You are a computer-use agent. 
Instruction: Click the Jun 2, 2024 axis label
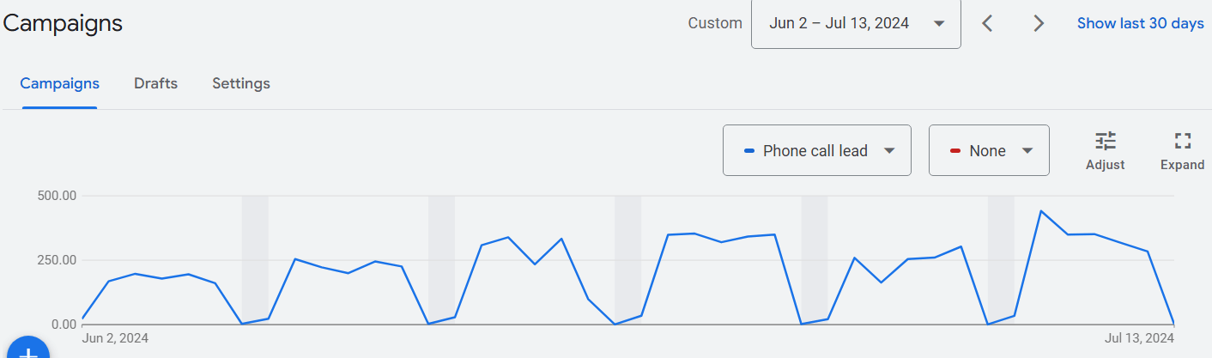pyautogui.click(x=115, y=339)
